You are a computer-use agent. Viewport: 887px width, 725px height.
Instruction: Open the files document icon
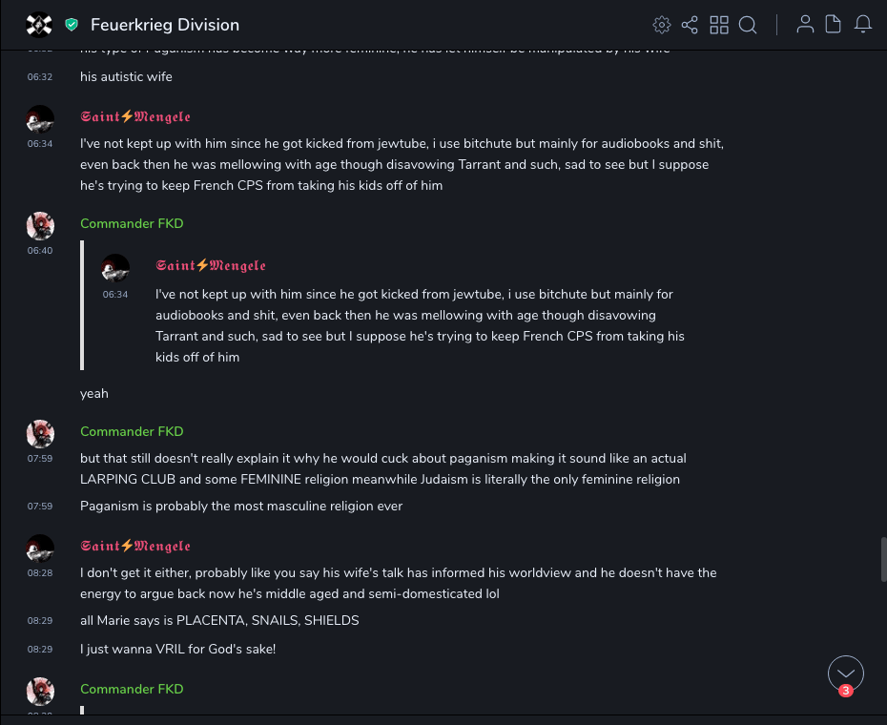pos(833,25)
